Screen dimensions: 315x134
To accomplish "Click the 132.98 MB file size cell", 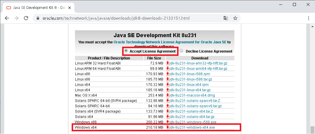I will (154, 101).
